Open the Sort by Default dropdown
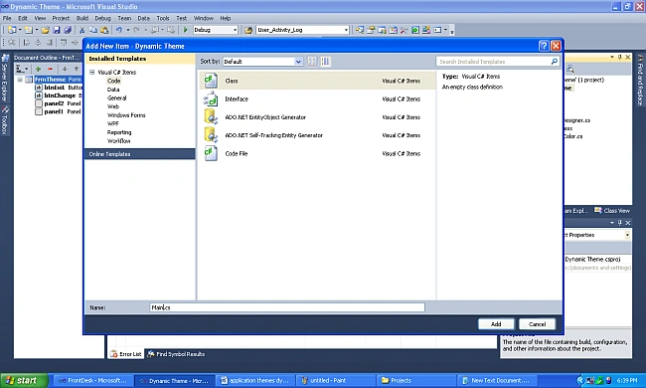 (262, 62)
